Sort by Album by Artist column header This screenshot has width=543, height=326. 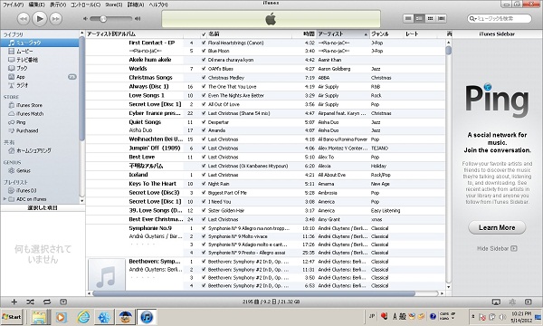tap(134, 34)
